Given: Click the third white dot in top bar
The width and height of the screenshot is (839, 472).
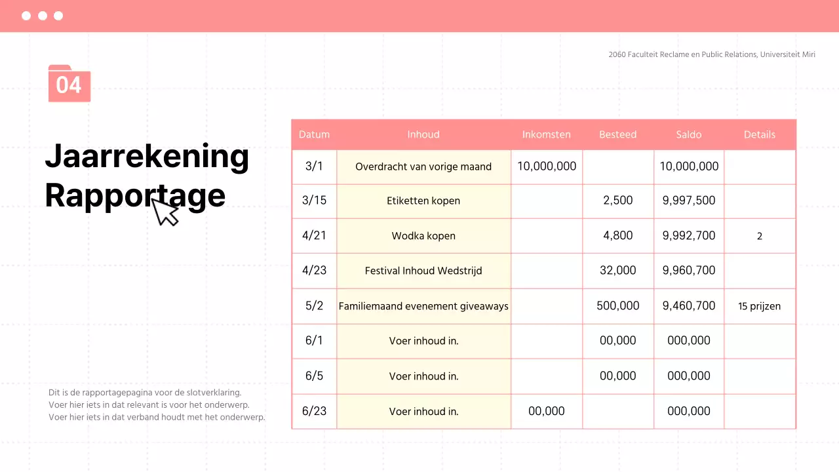Looking at the screenshot, I should coord(58,16).
